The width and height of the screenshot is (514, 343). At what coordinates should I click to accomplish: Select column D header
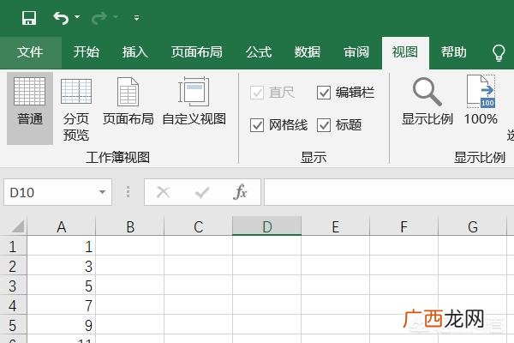click(266, 226)
